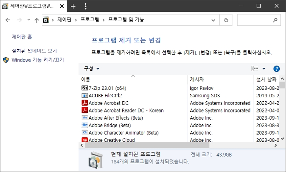Open the recent locations dropdown arrow
The height and width of the screenshot is (172, 286).
click(29, 20)
